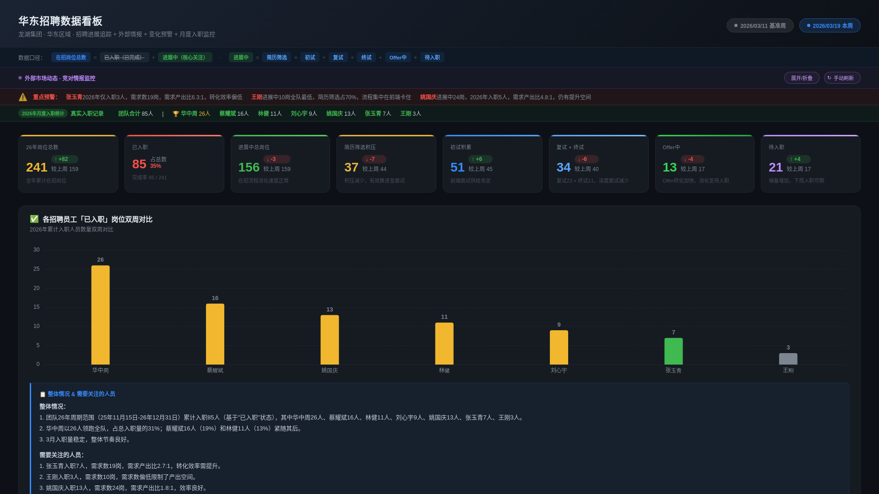The width and height of the screenshot is (879, 494).
Task: Click the 2026年月度入职统计 badge
Action: [x=43, y=113]
